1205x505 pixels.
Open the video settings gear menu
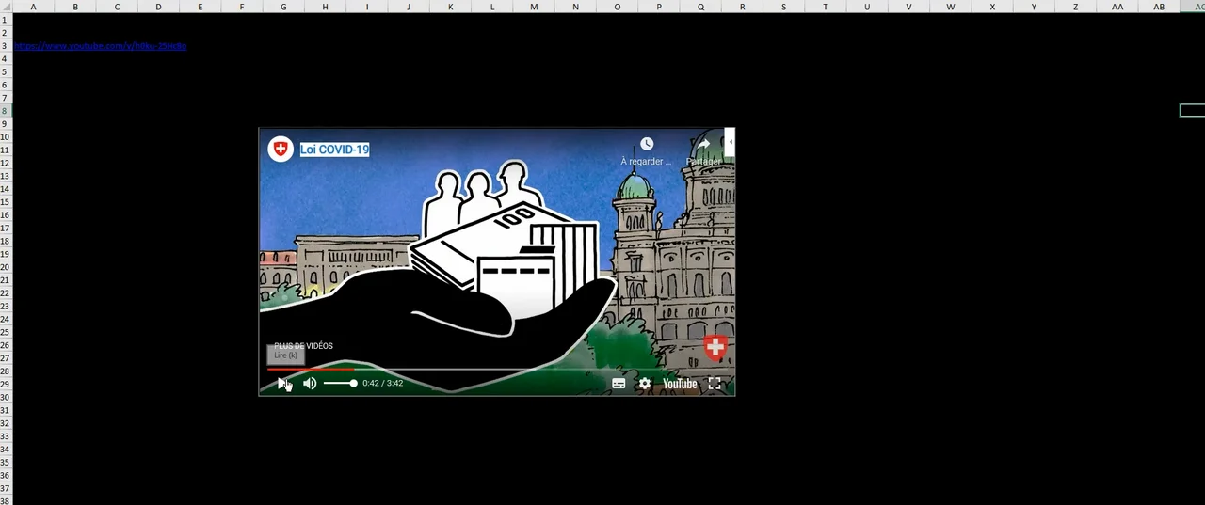pyautogui.click(x=645, y=384)
